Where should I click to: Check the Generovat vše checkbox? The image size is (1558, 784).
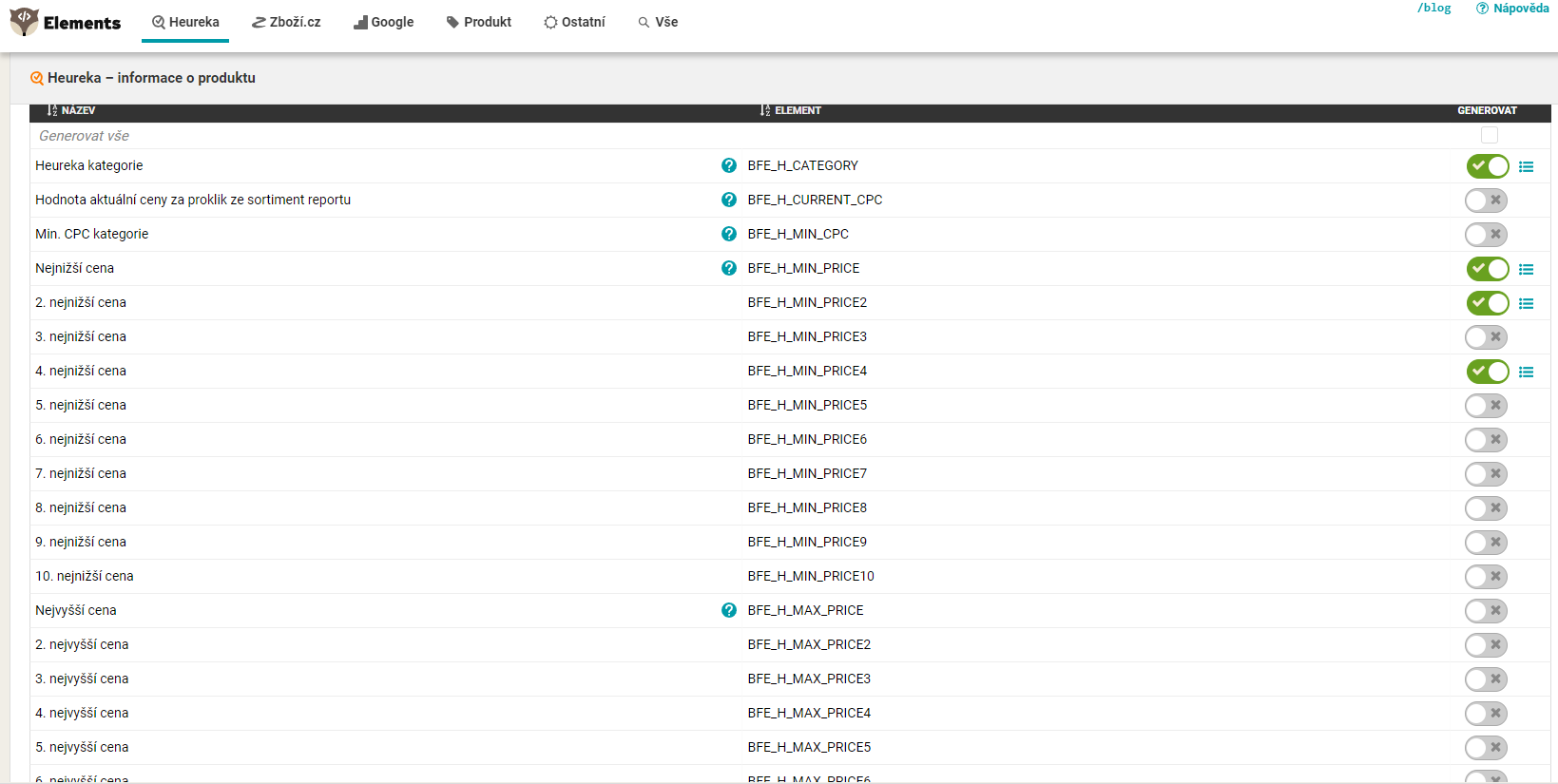pos(1490,135)
